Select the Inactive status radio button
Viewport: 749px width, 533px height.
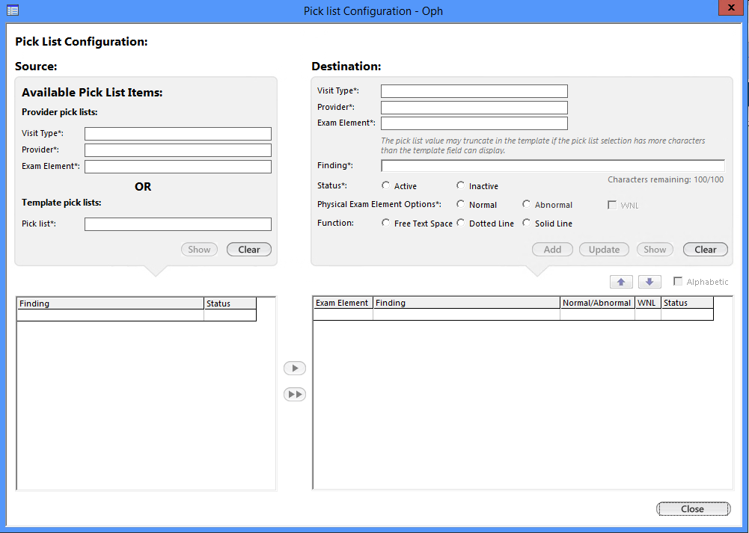[x=460, y=185]
